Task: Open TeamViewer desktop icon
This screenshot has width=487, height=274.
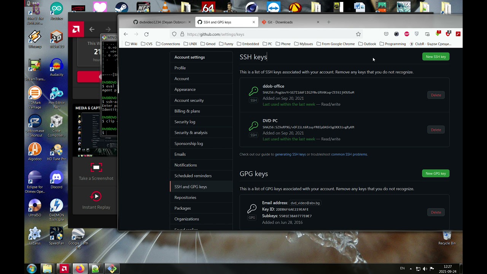Action: pos(273,7)
